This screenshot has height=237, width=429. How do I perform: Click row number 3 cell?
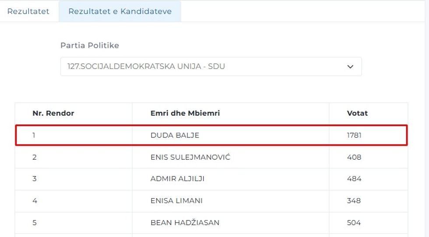[x=35, y=179]
